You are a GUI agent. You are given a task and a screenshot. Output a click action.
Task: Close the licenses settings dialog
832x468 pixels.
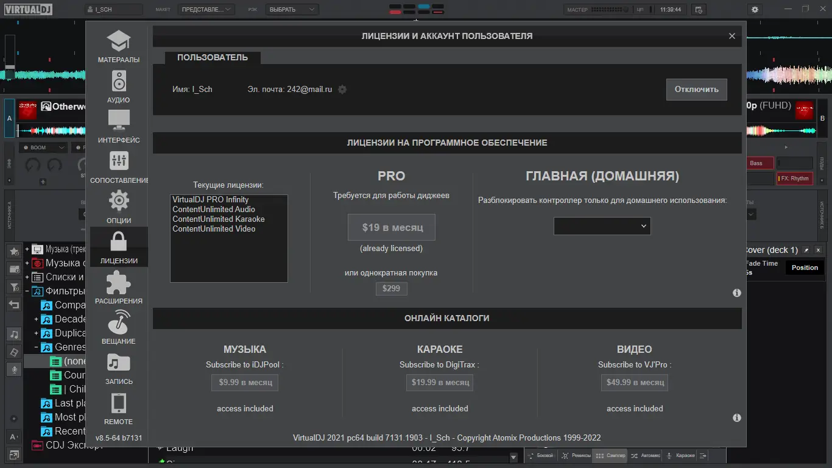coord(732,36)
